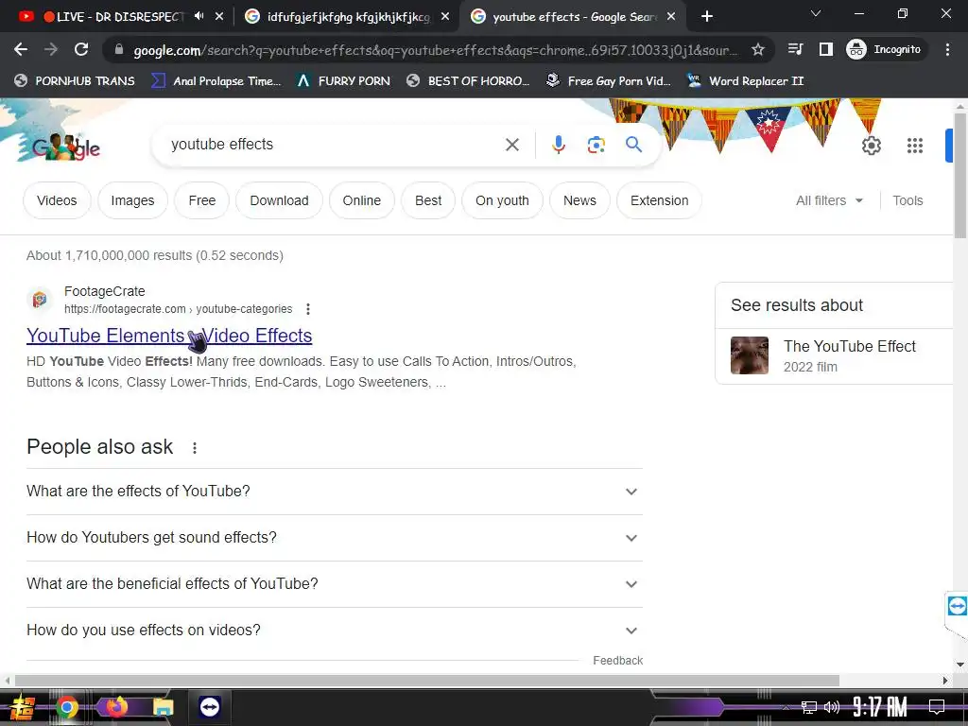Open the volume control in system tray
The height and width of the screenshot is (726, 968).
831,707
